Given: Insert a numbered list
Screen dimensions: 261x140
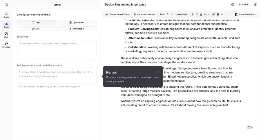Looking at the screenshot, I should click(209, 14).
